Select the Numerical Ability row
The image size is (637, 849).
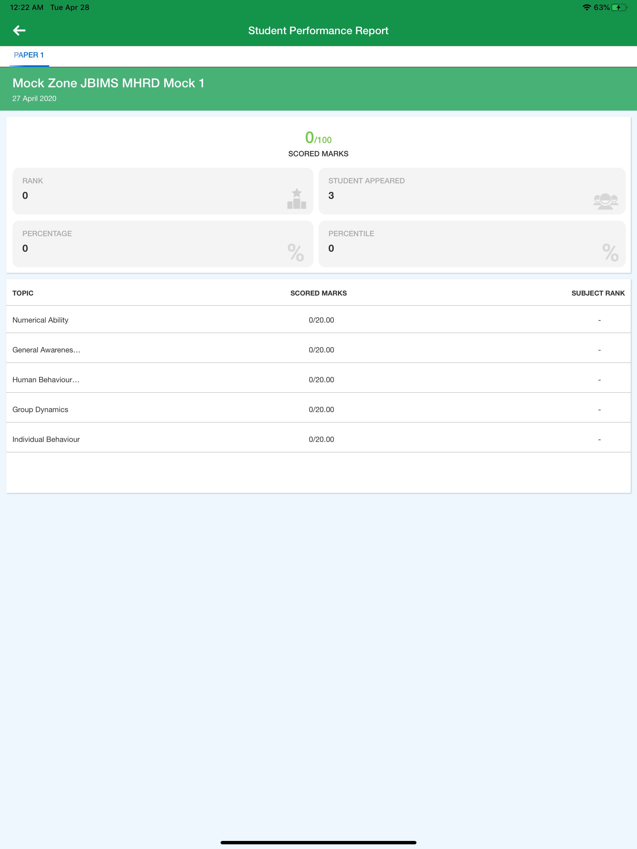click(x=318, y=320)
